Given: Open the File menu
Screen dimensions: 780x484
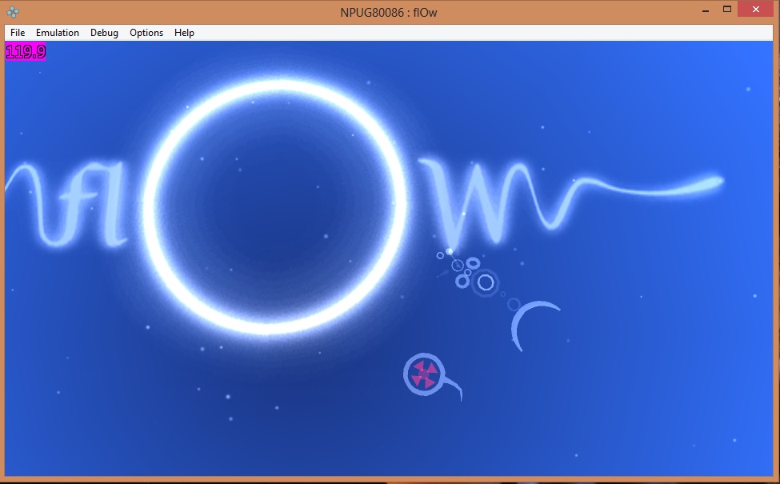Looking at the screenshot, I should (18, 33).
